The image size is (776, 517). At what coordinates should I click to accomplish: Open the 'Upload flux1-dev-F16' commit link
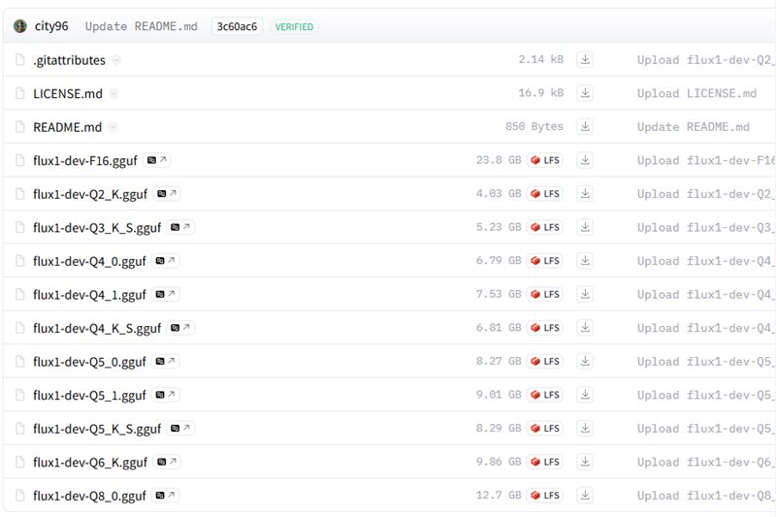pos(706,160)
